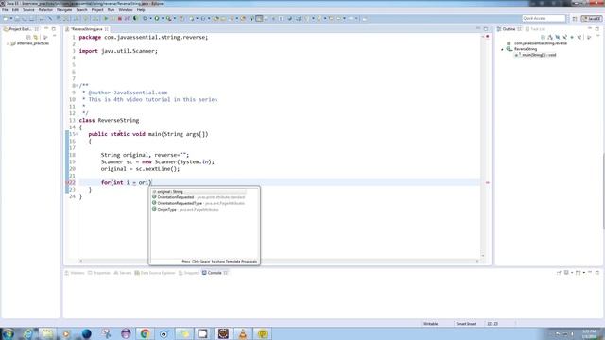Image resolution: width=605 pixels, height=340 pixels.
Task: Select the ReverseString.java editor tab
Action: click(x=86, y=29)
